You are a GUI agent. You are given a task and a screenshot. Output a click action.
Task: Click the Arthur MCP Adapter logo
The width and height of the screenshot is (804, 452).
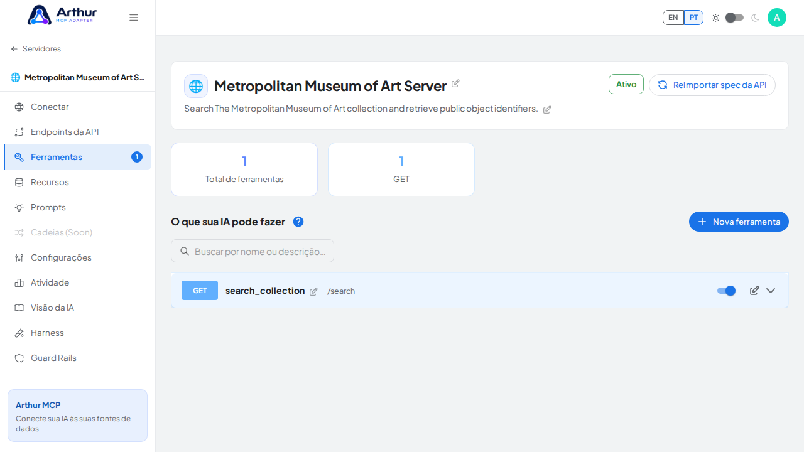click(x=62, y=15)
